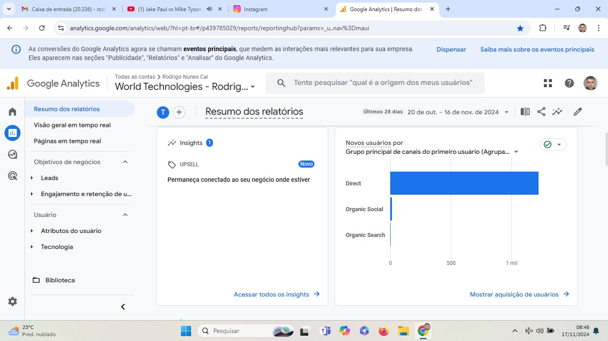Image resolution: width=608 pixels, height=341 pixels.
Task: Open the UPSELL insight card text
Action: click(239, 180)
